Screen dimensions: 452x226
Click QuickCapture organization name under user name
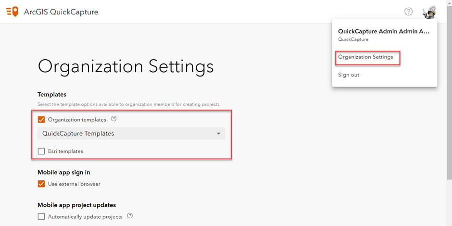coord(353,39)
